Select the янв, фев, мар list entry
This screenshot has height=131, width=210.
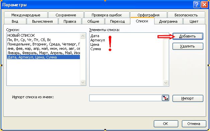43,48
